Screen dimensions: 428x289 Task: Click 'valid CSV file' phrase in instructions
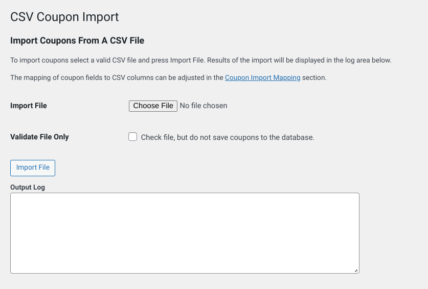tap(127, 60)
